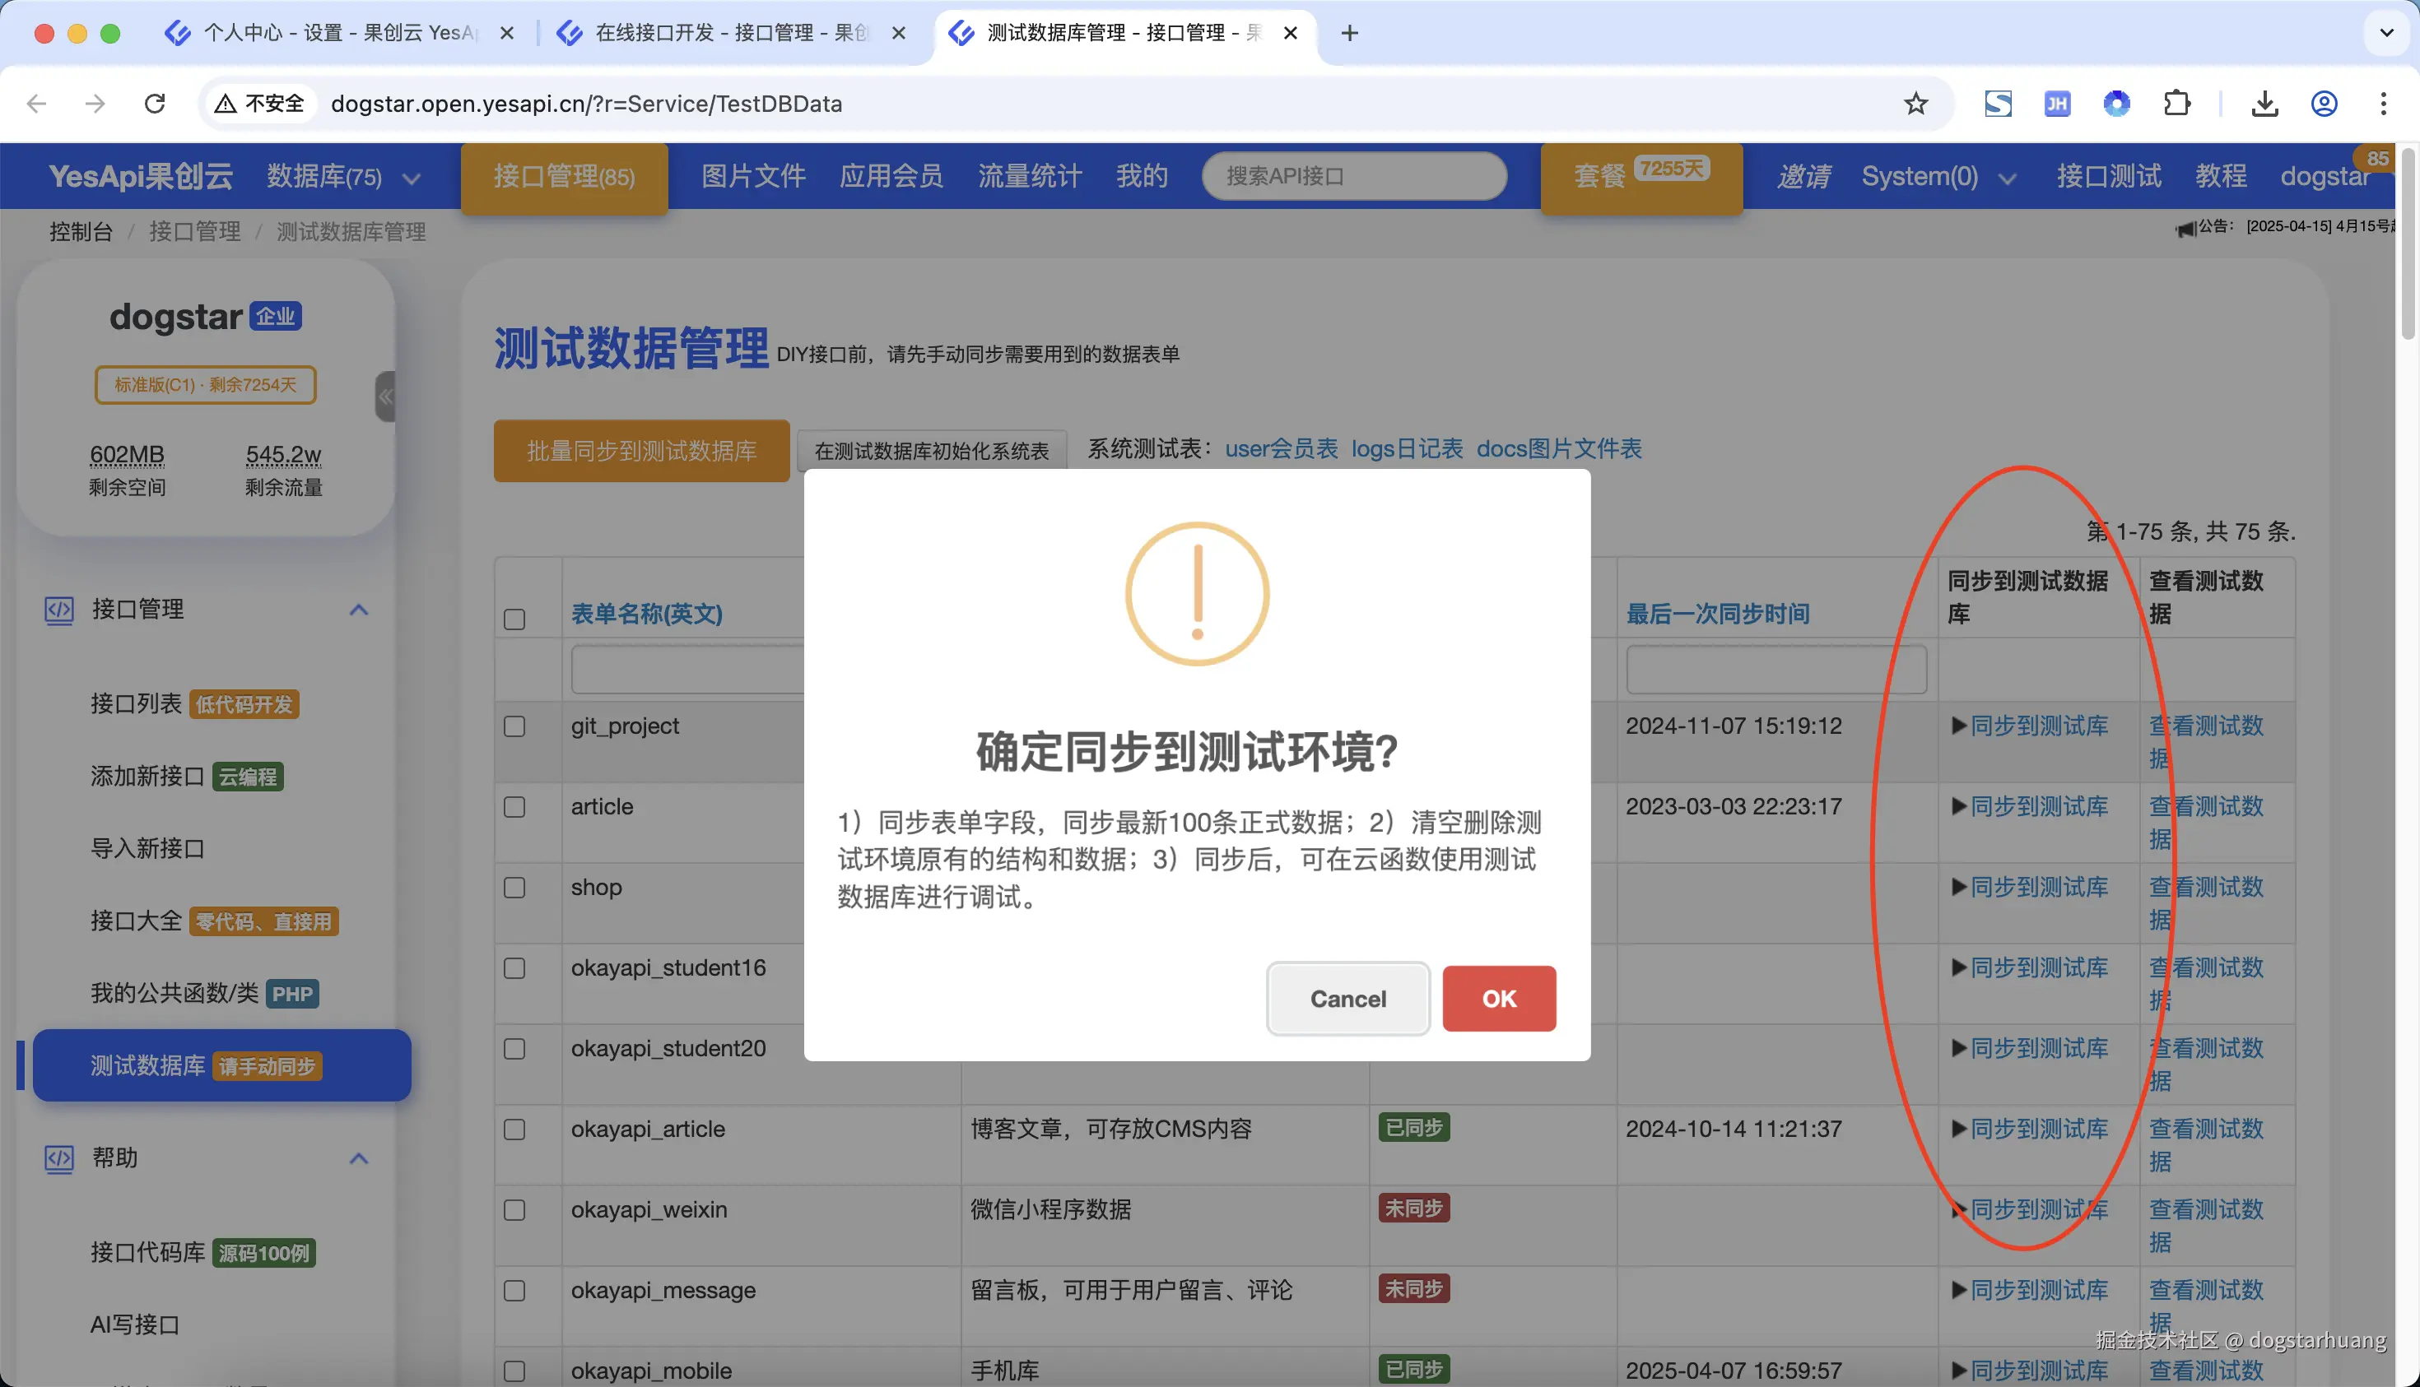
Task: Confirm sync with the OK button
Action: point(1498,999)
